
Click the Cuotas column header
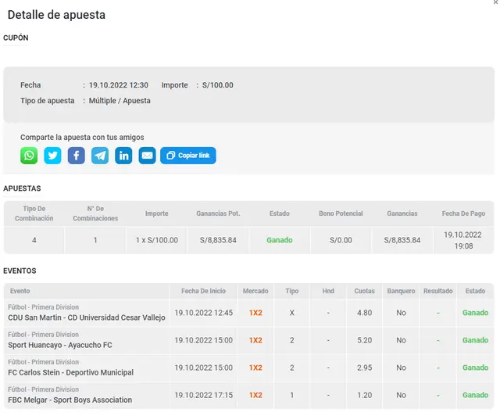tap(364, 291)
